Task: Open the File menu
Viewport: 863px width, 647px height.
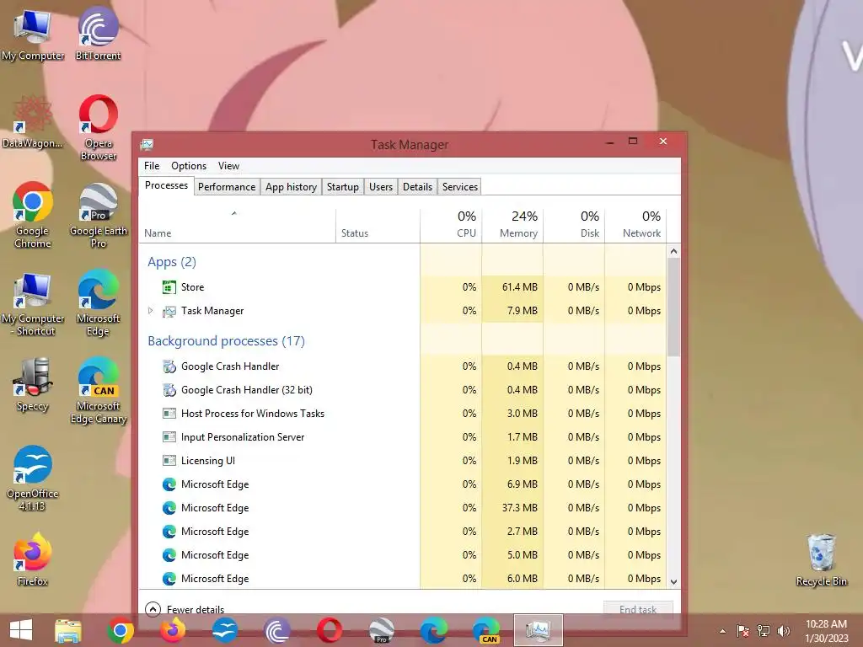Action: (x=152, y=166)
